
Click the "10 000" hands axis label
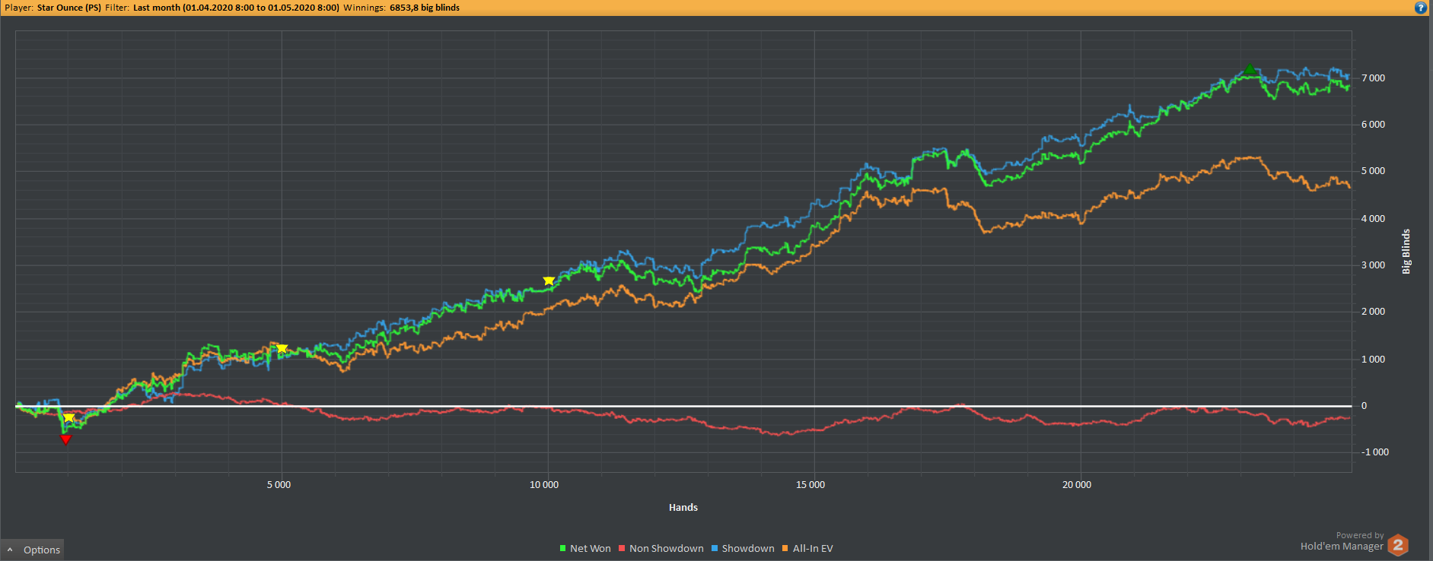544,485
